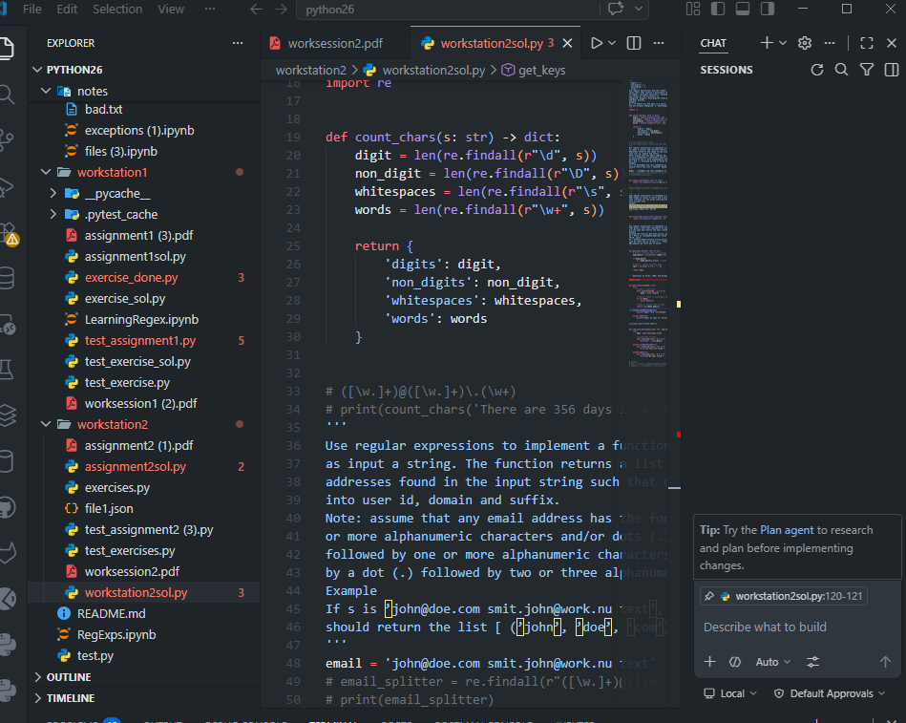This screenshot has height=723, width=906.
Task: Click workstation2sol.py:120-121 context chip
Action: point(784,596)
